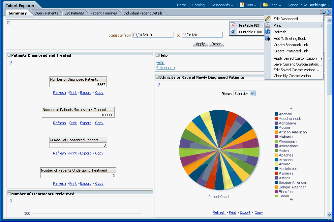Switch to the Patient Timelines tab
The image size is (334, 222).
pos(104,13)
